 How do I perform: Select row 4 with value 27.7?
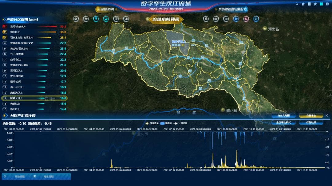point(34,43)
